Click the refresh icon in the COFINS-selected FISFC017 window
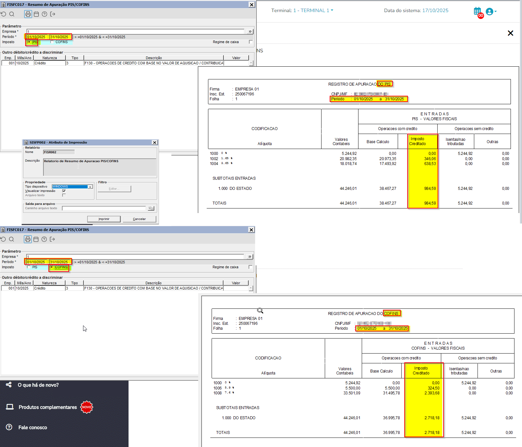This screenshot has height=447, width=522. (3, 239)
